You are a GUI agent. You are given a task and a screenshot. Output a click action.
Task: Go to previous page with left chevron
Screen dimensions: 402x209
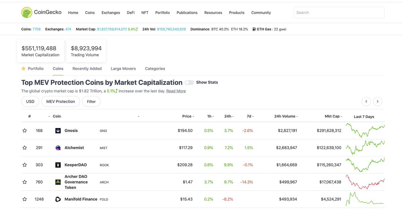pos(366,101)
